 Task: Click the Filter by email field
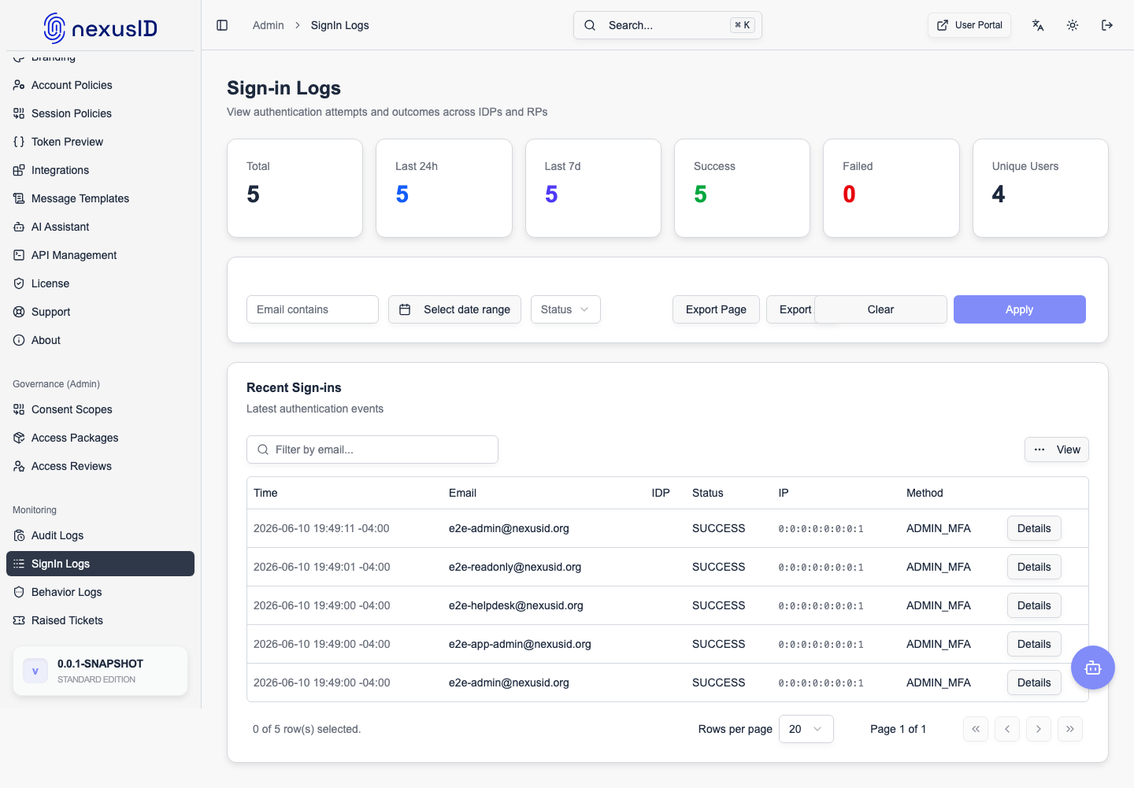(372, 449)
